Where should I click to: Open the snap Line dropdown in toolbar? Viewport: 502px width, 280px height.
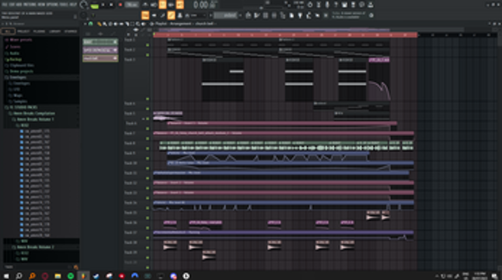coord(196,16)
